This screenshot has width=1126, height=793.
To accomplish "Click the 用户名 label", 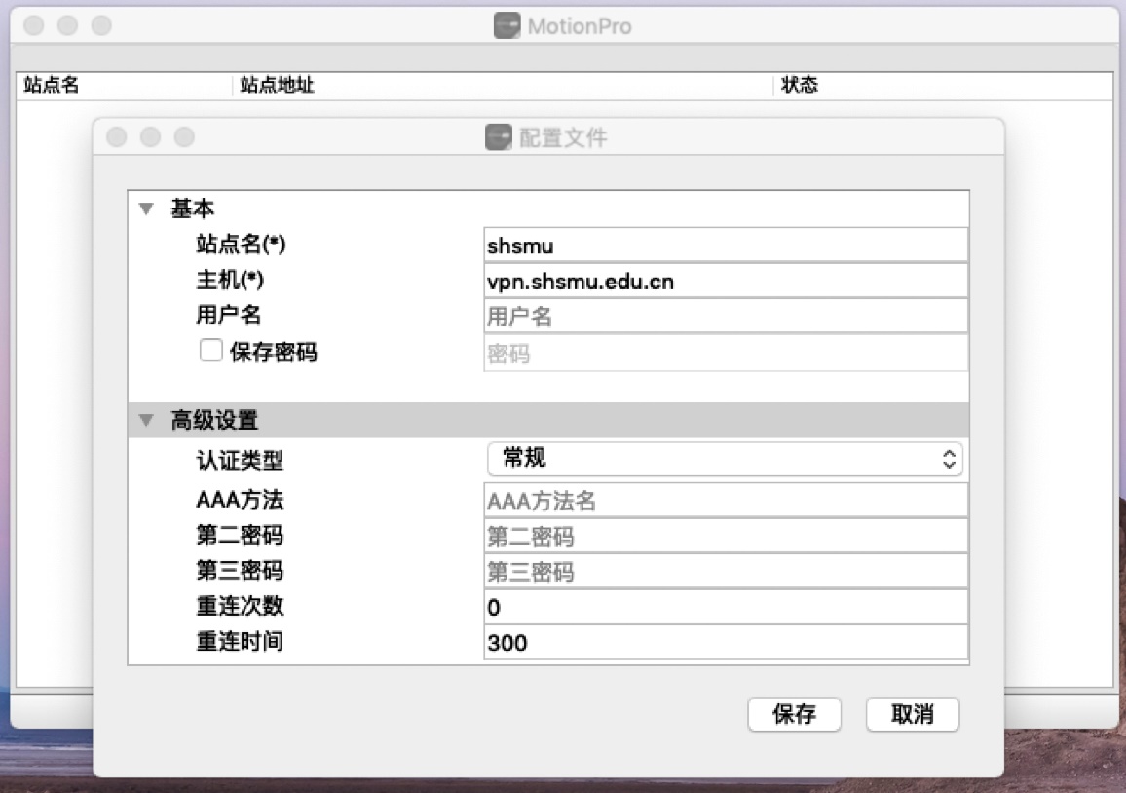I will click(x=228, y=315).
